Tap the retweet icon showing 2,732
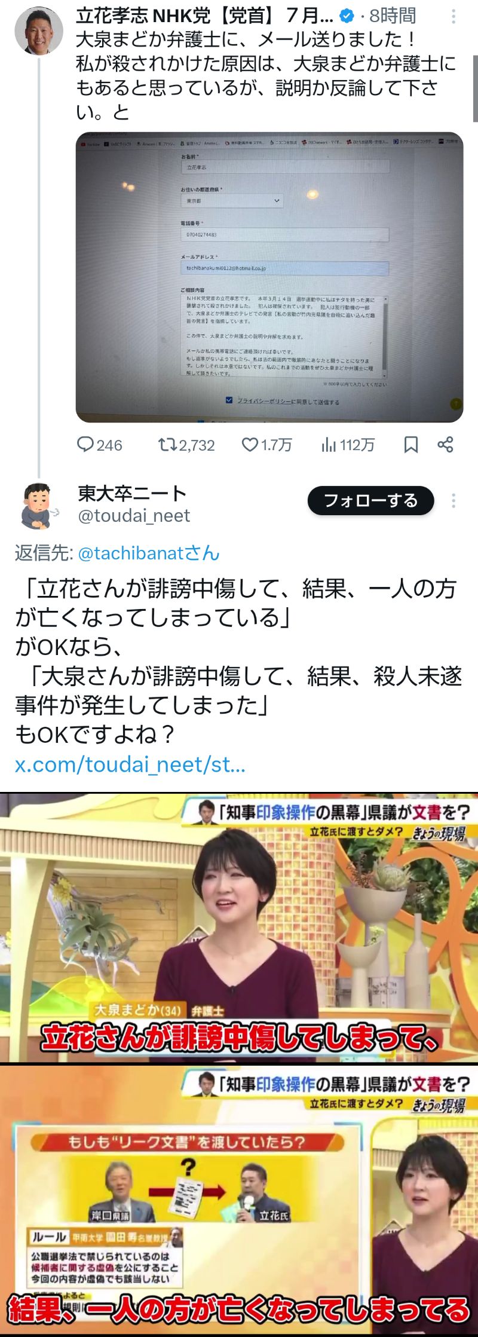Screen dimensions: 478x1337 tap(167, 444)
